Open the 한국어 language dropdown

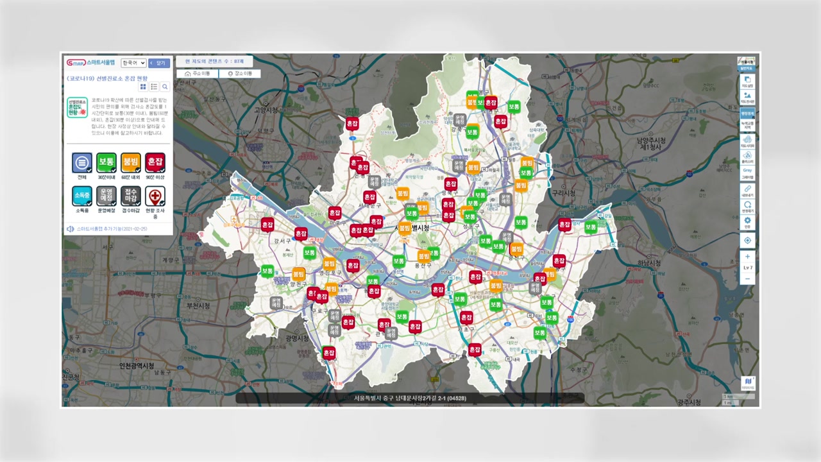(x=133, y=63)
